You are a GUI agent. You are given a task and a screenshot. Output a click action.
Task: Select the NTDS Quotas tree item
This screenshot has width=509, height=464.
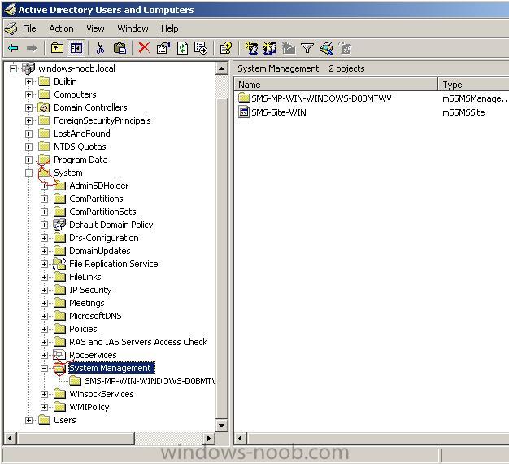pos(80,147)
